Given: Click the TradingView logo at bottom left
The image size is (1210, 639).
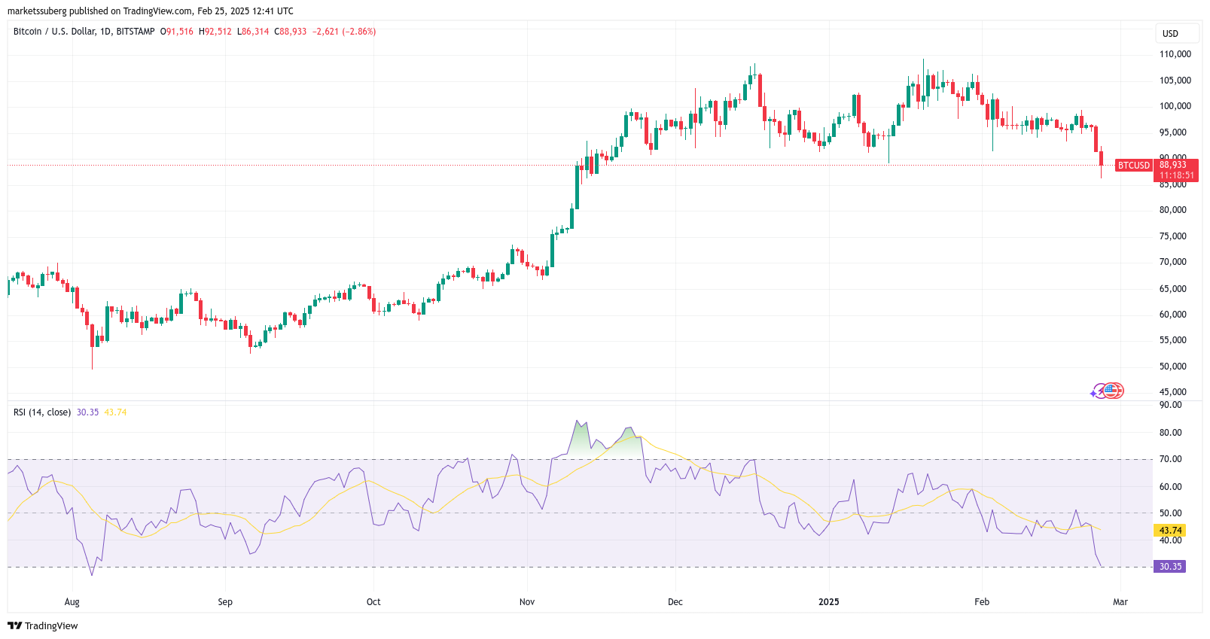Looking at the screenshot, I should (43, 625).
